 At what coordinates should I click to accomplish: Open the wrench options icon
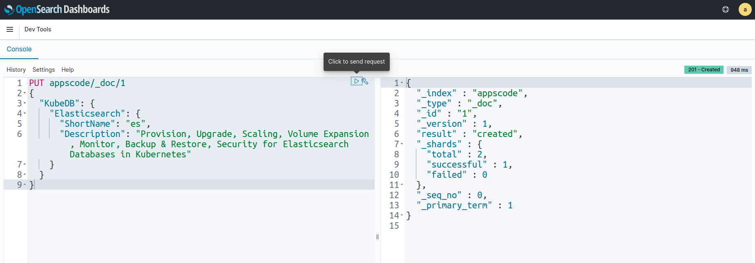coord(365,81)
